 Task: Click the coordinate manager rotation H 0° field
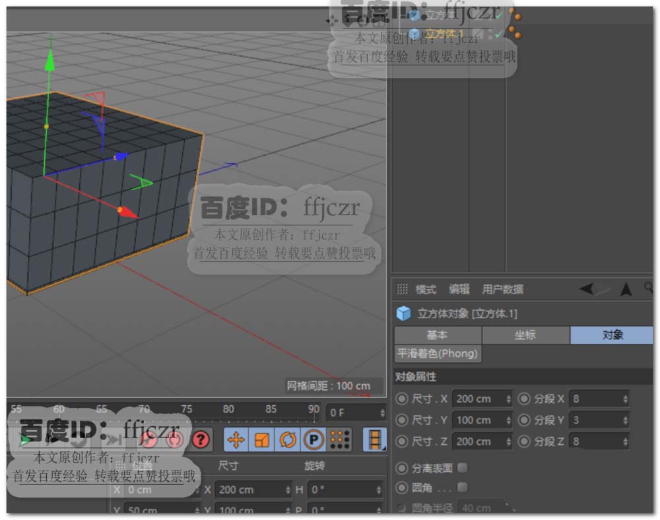pos(346,490)
